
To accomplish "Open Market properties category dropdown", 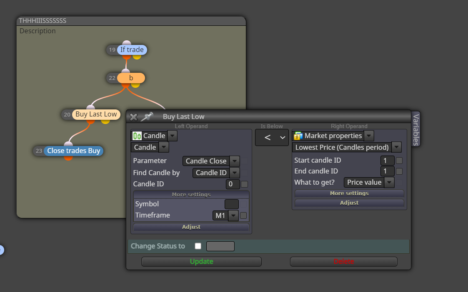I will tap(369, 136).
